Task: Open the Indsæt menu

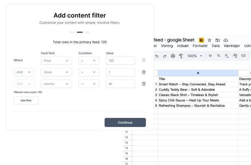Action: 183,46
